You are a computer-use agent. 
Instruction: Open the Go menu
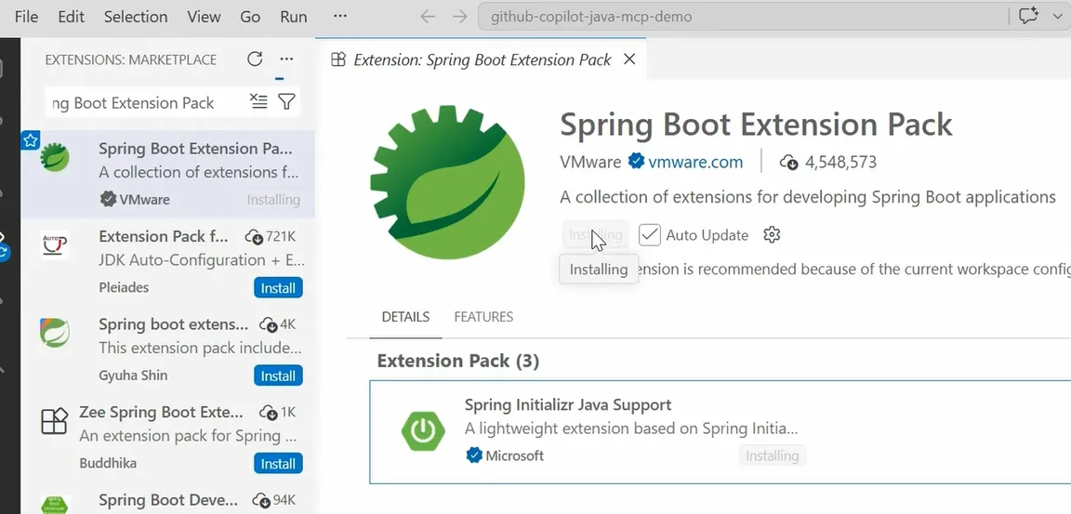250,17
